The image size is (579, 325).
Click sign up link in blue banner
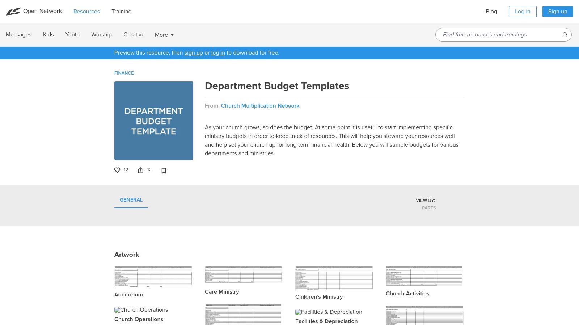(194, 53)
